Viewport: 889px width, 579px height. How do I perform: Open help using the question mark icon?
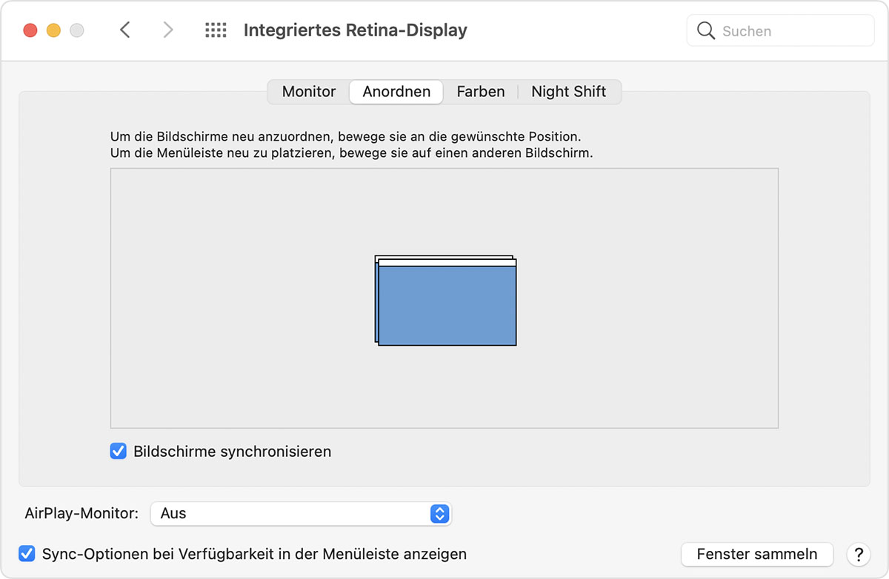[x=859, y=554]
